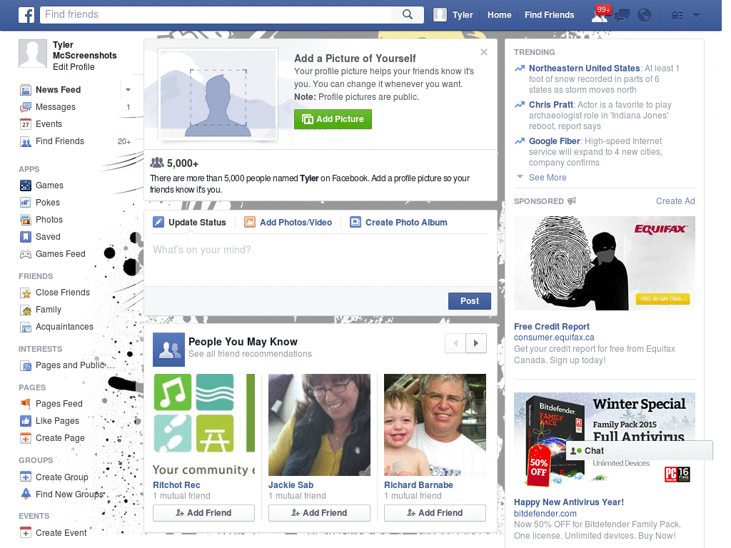Open Northeastern United States trending topic
Viewport: 731px width, 548px height.
click(x=584, y=68)
